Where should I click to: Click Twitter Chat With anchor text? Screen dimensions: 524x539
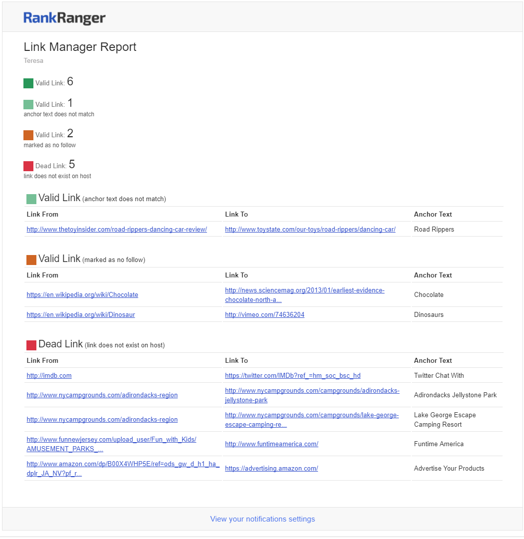439,375
